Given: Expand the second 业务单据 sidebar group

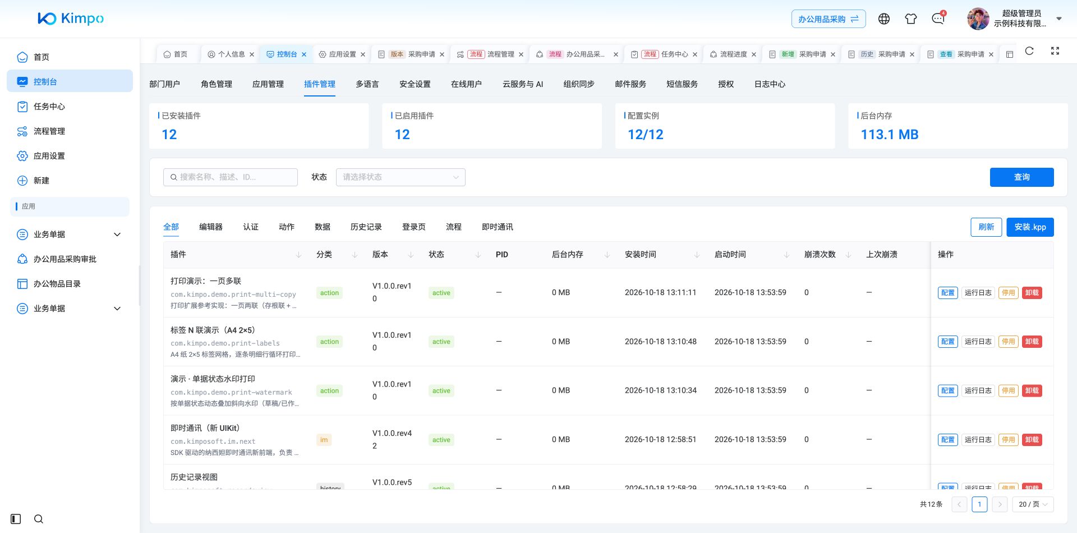Looking at the screenshot, I should (117, 309).
